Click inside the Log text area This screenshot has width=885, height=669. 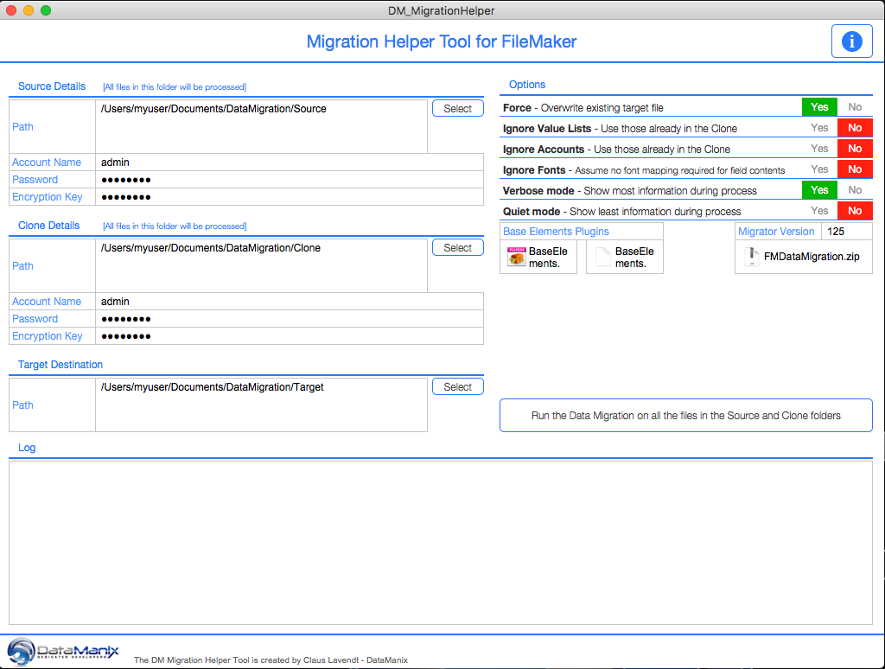(440, 543)
